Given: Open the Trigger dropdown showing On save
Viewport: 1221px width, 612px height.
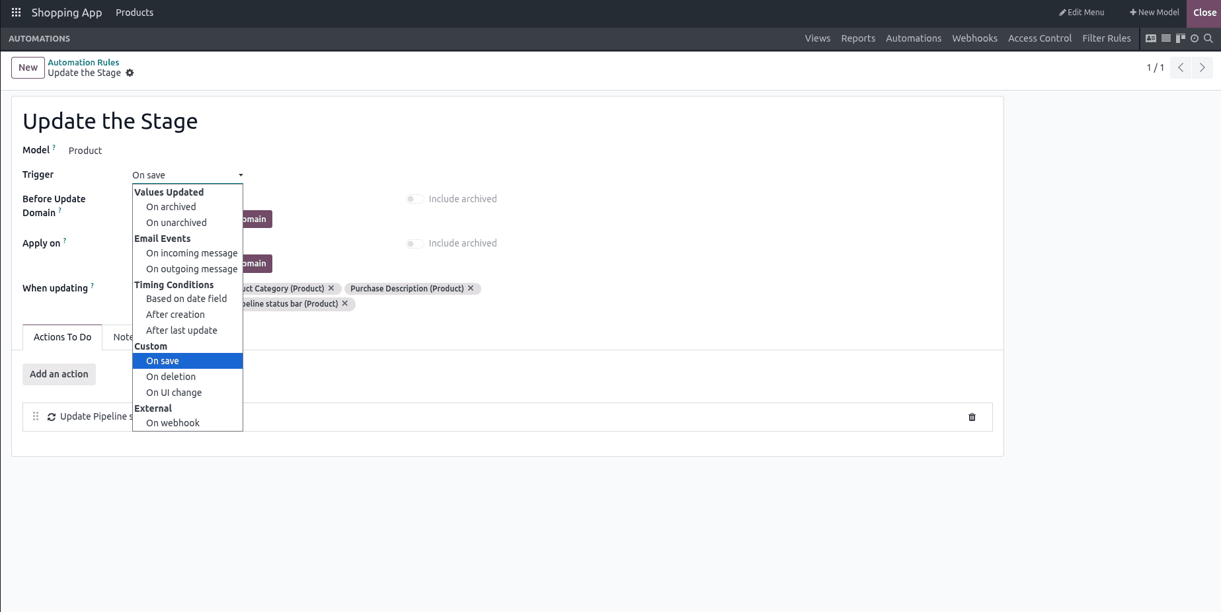Looking at the screenshot, I should click(188, 175).
